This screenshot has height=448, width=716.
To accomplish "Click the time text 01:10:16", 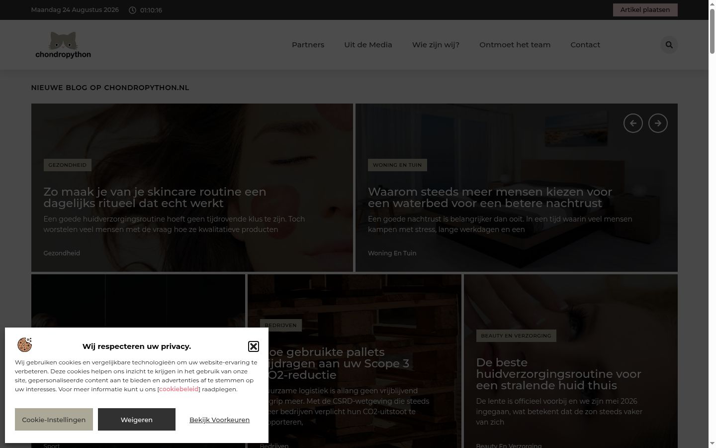I will pos(151,10).
